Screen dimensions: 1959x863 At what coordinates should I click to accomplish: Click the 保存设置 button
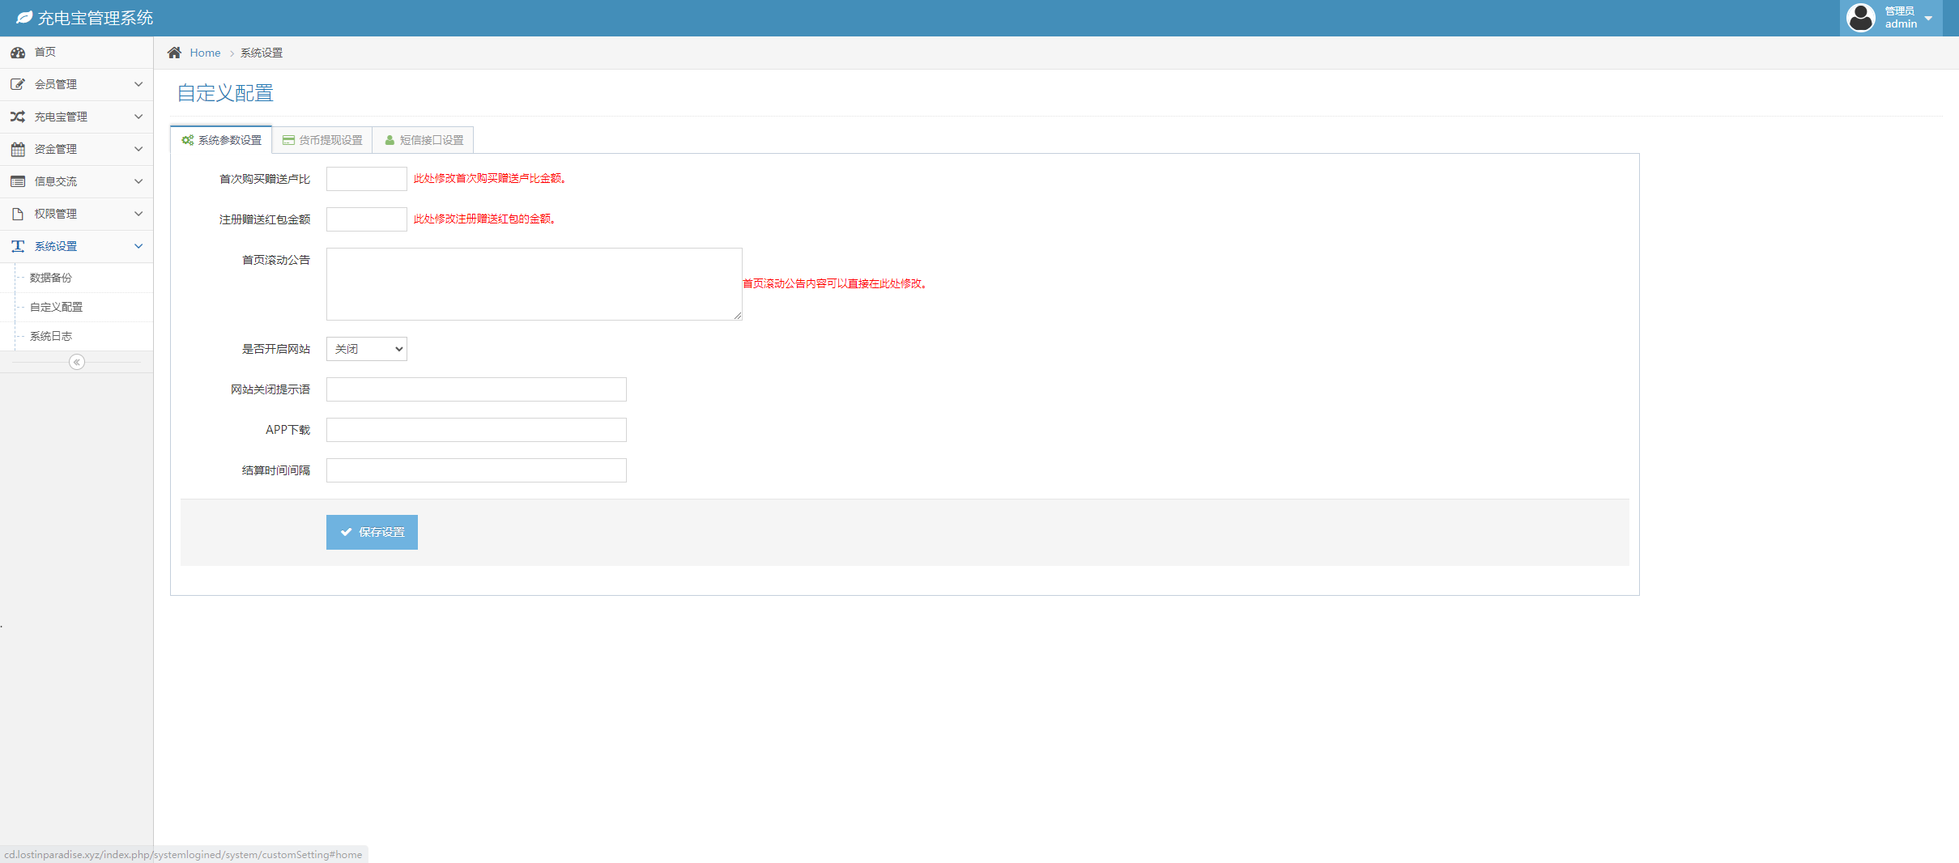(372, 532)
